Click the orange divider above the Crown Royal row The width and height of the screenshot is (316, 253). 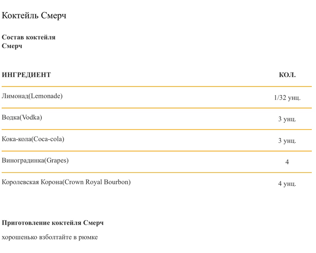point(157,172)
